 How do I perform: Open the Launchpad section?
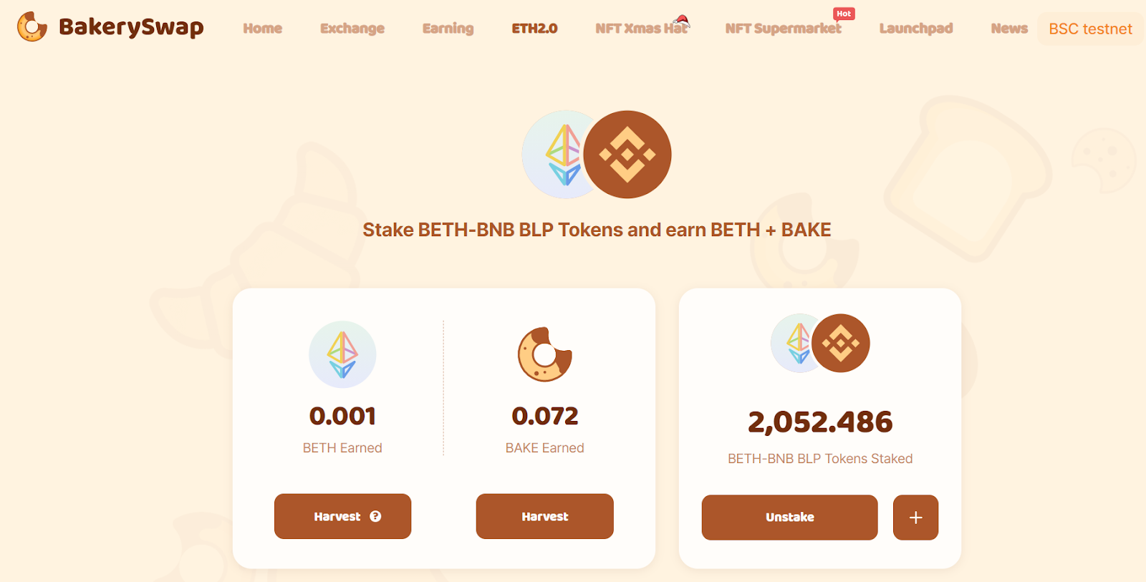915,29
